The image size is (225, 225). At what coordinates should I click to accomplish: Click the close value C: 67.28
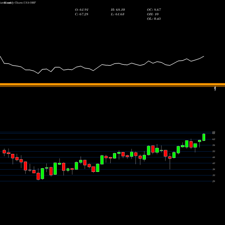point(81,14)
